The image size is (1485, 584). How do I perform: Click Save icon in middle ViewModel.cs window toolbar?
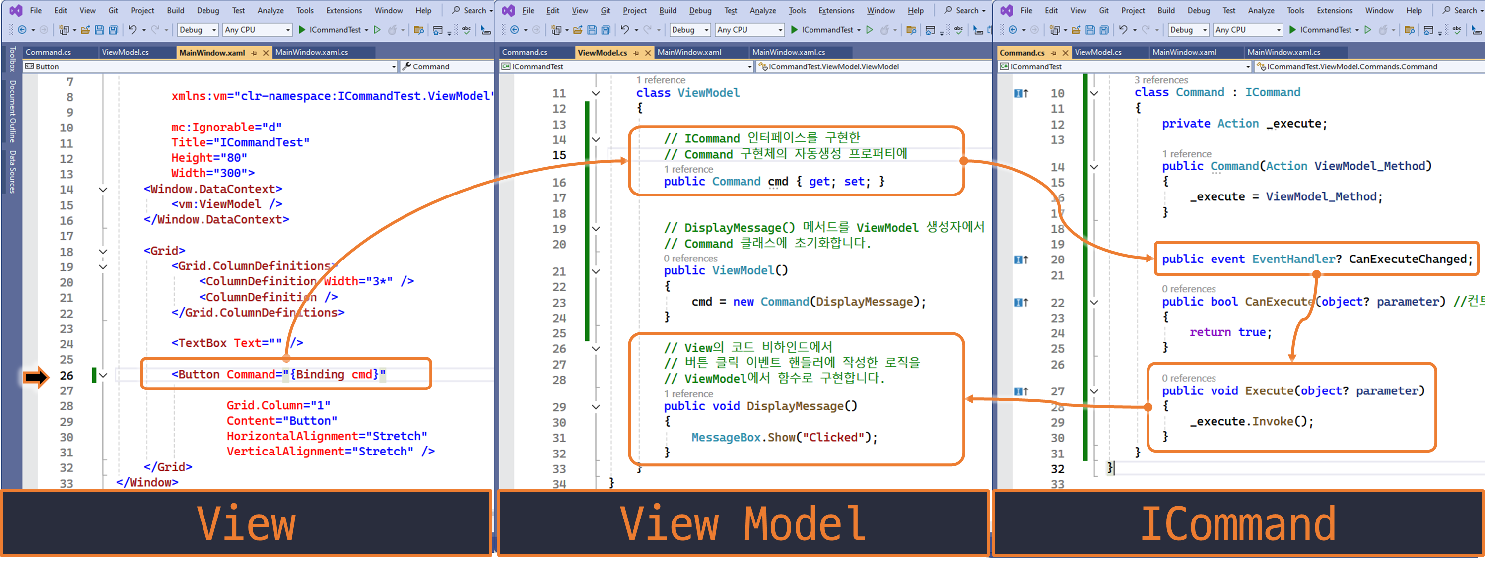point(592,30)
